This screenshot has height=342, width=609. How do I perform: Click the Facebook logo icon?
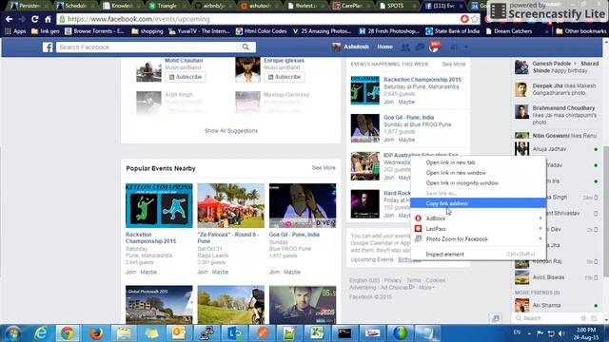pos(48,47)
